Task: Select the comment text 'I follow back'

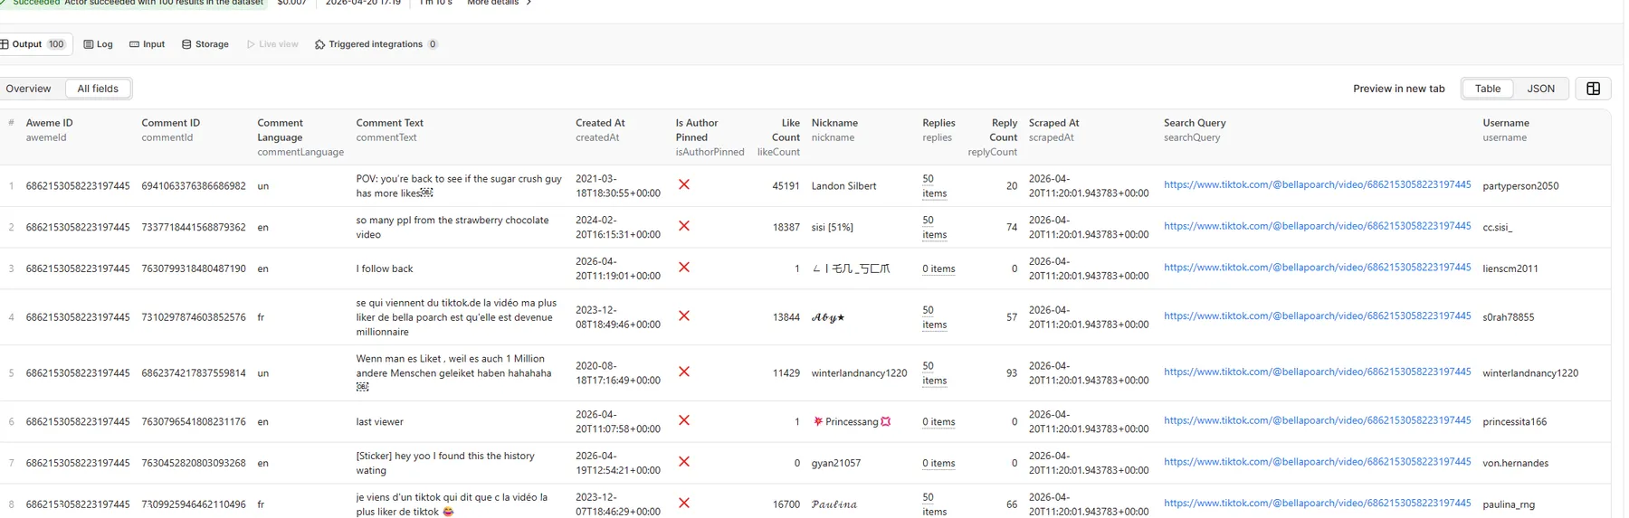Action: point(384,268)
